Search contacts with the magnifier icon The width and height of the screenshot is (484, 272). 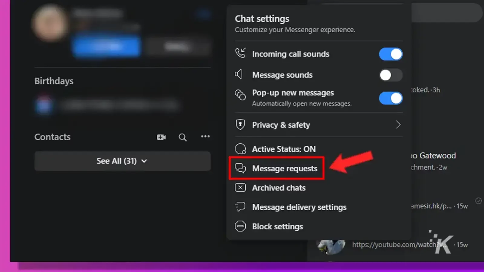[x=182, y=138]
